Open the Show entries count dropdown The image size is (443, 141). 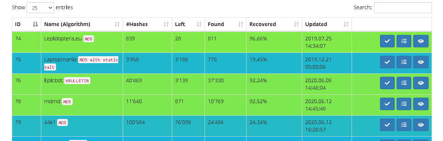(x=40, y=7)
